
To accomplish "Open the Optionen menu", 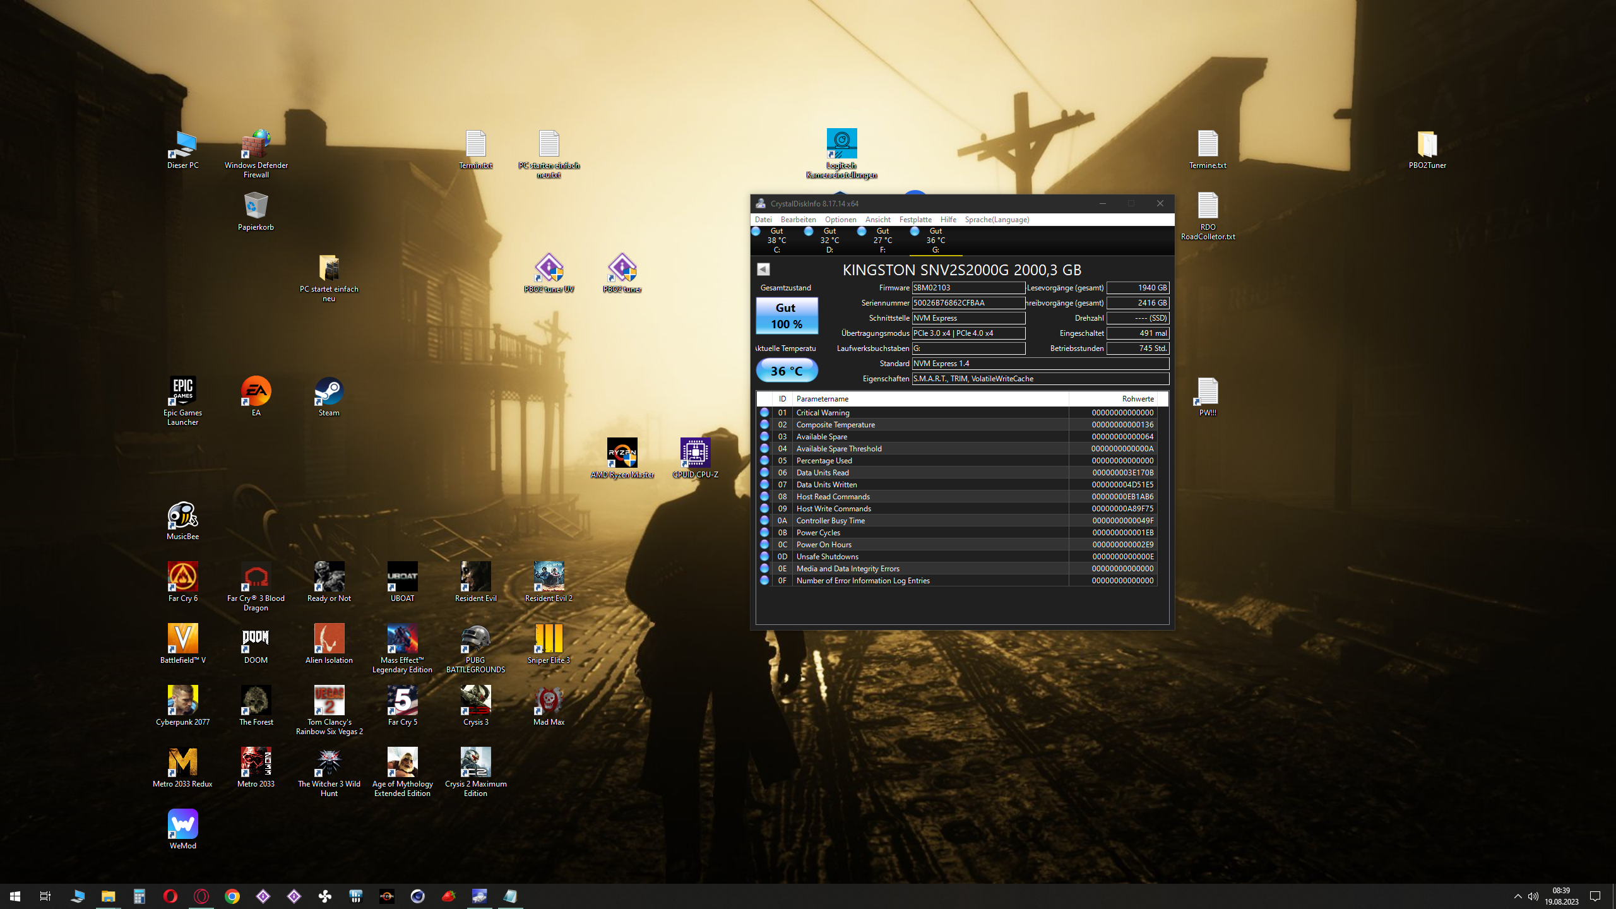I will point(840,220).
